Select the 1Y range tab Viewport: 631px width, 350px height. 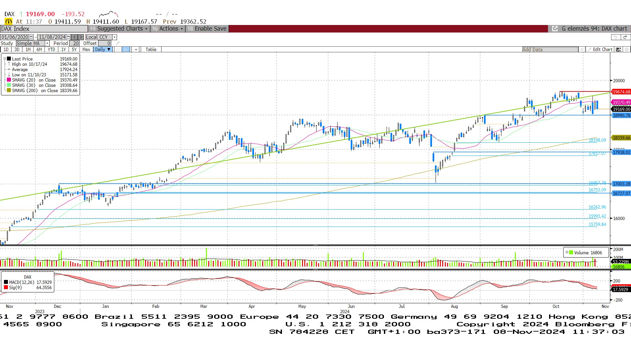tap(63, 49)
